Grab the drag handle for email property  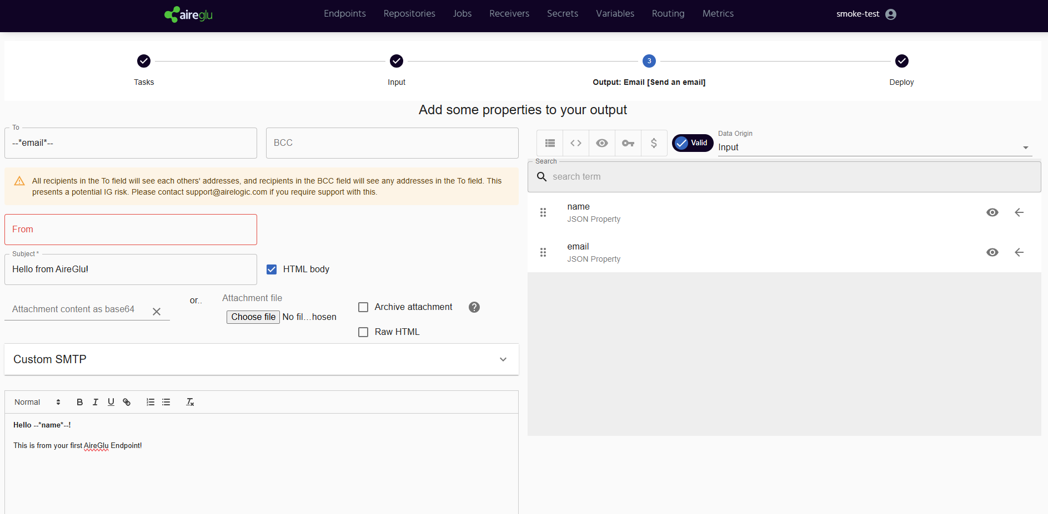coord(543,252)
